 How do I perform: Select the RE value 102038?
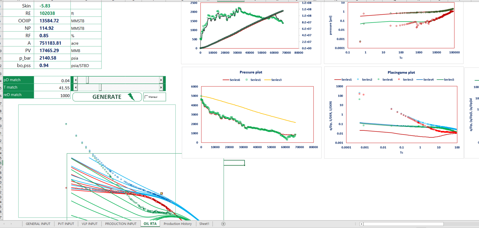point(52,13)
